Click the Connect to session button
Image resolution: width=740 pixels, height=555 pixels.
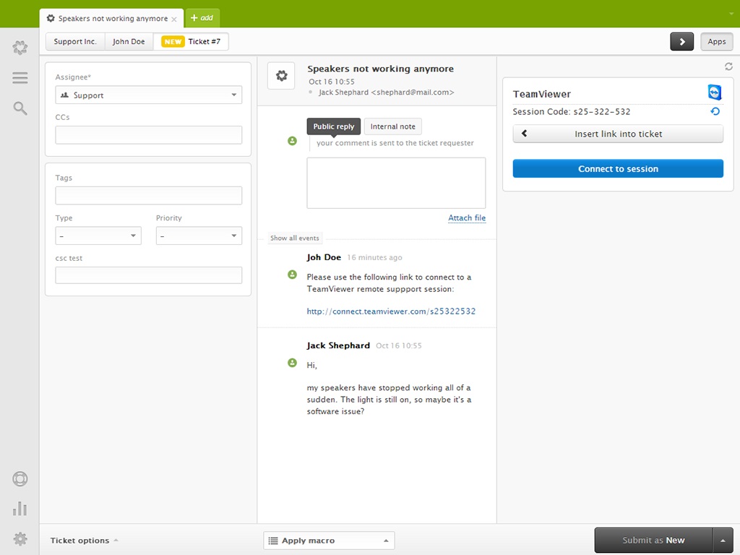click(618, 169)
